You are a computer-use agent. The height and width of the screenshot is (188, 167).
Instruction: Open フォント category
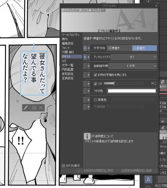tap(66, 48)
